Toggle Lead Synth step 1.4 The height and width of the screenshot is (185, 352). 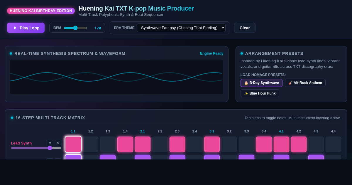[x=125, y=144]
